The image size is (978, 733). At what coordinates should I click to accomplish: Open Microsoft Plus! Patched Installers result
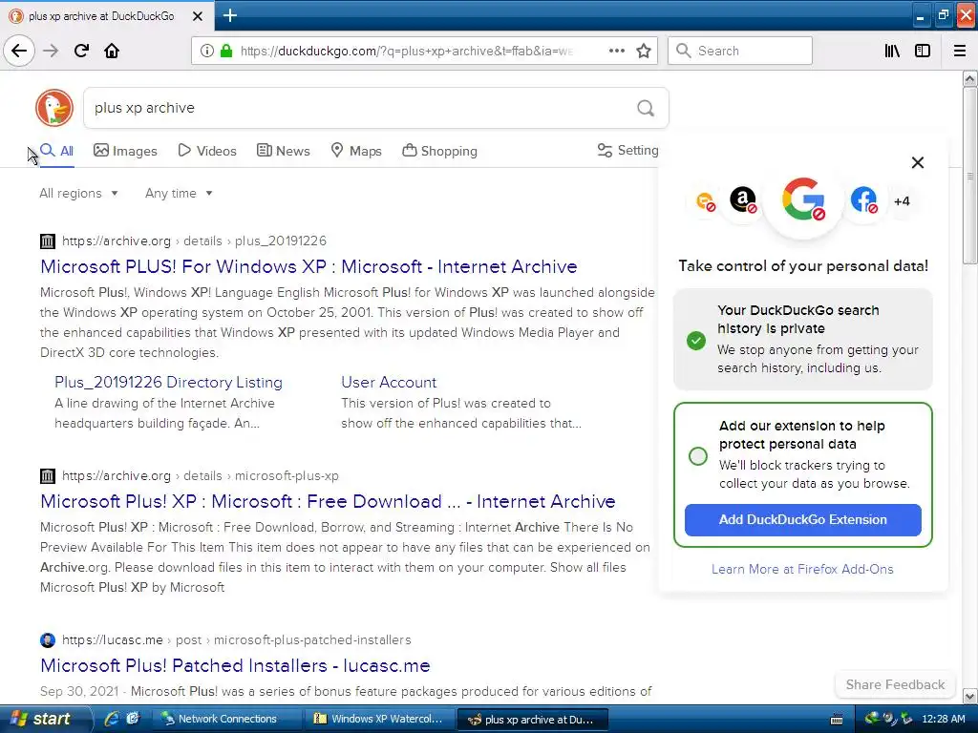tap(235, 665)
